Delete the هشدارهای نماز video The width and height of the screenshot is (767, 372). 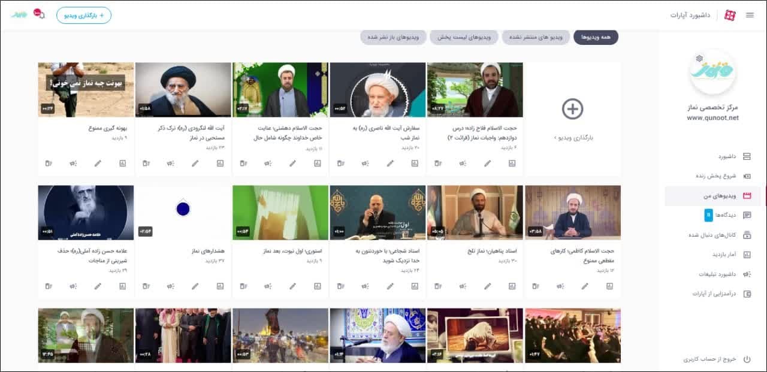pyautogui.click(x=146, y=286)
